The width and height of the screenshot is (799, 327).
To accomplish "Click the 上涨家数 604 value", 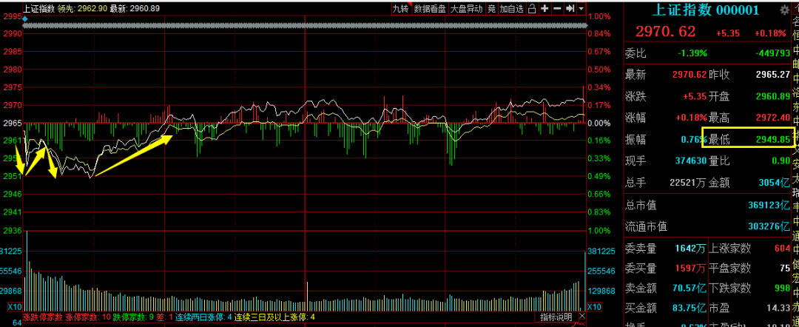I will click(x=782, y=249).
